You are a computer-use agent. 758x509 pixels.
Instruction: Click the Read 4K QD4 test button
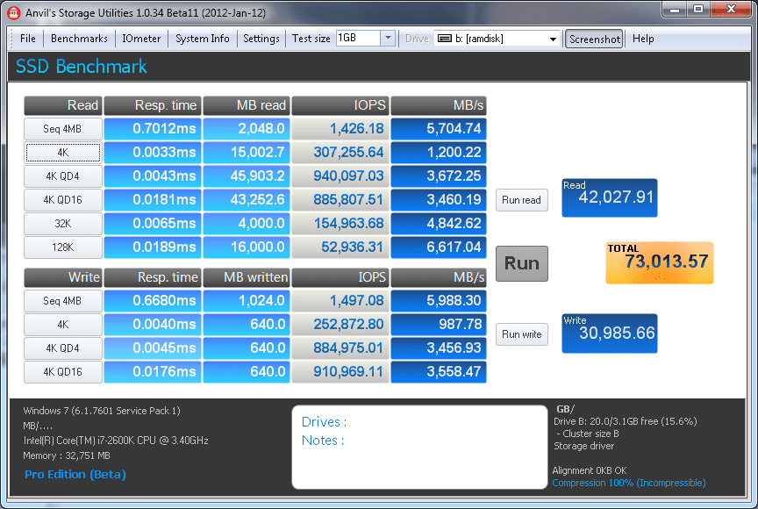click(63, 176)
